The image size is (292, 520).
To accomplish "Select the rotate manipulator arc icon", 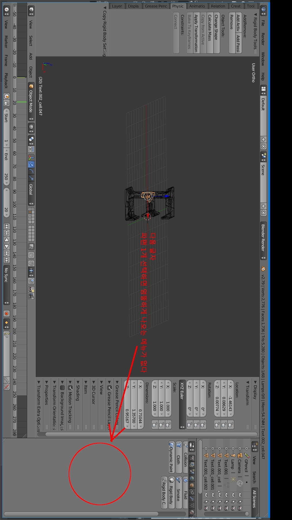I will 31,171.
